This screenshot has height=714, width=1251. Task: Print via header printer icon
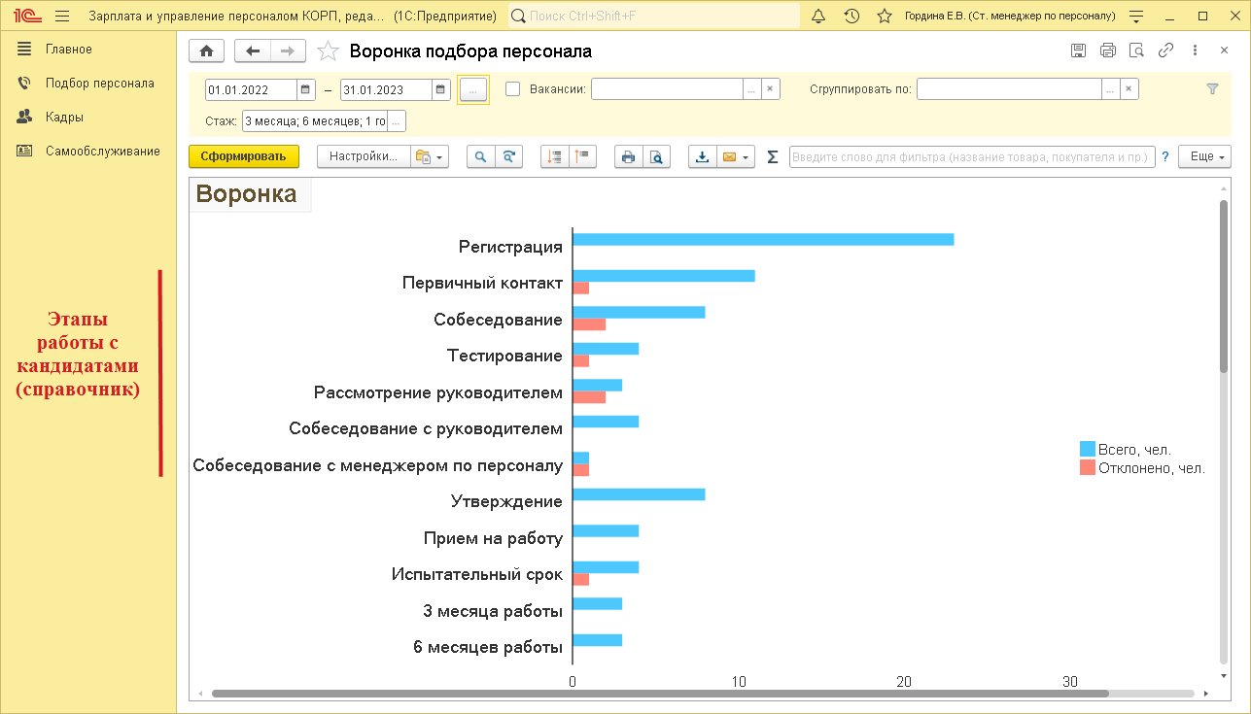(1107, 51)
